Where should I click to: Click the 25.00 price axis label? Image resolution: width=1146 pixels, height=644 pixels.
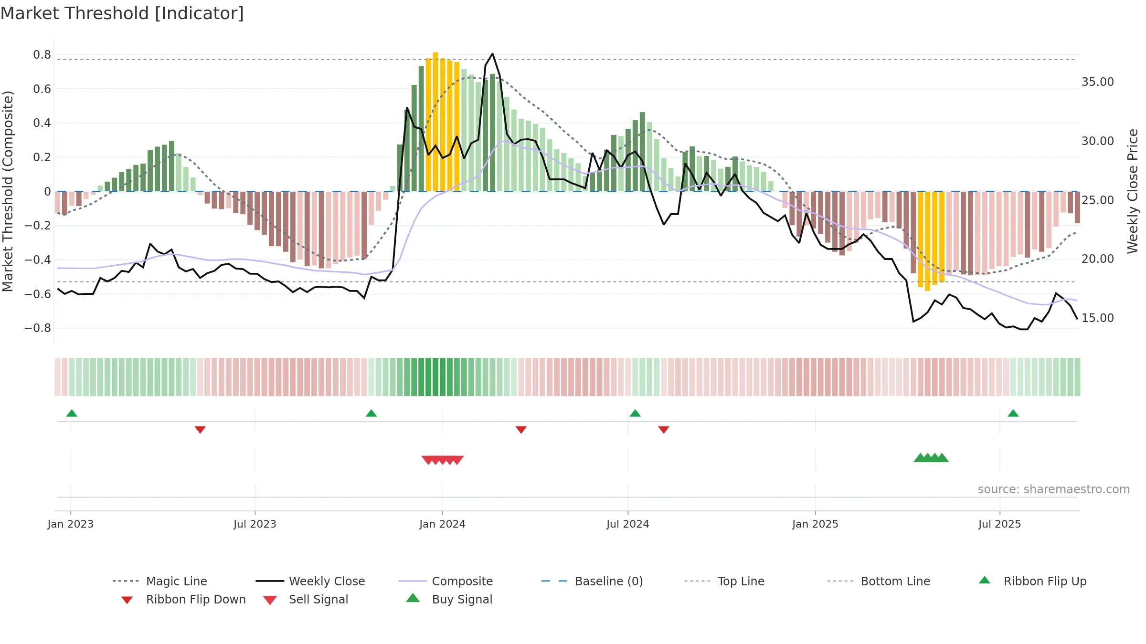point(1098,200)
